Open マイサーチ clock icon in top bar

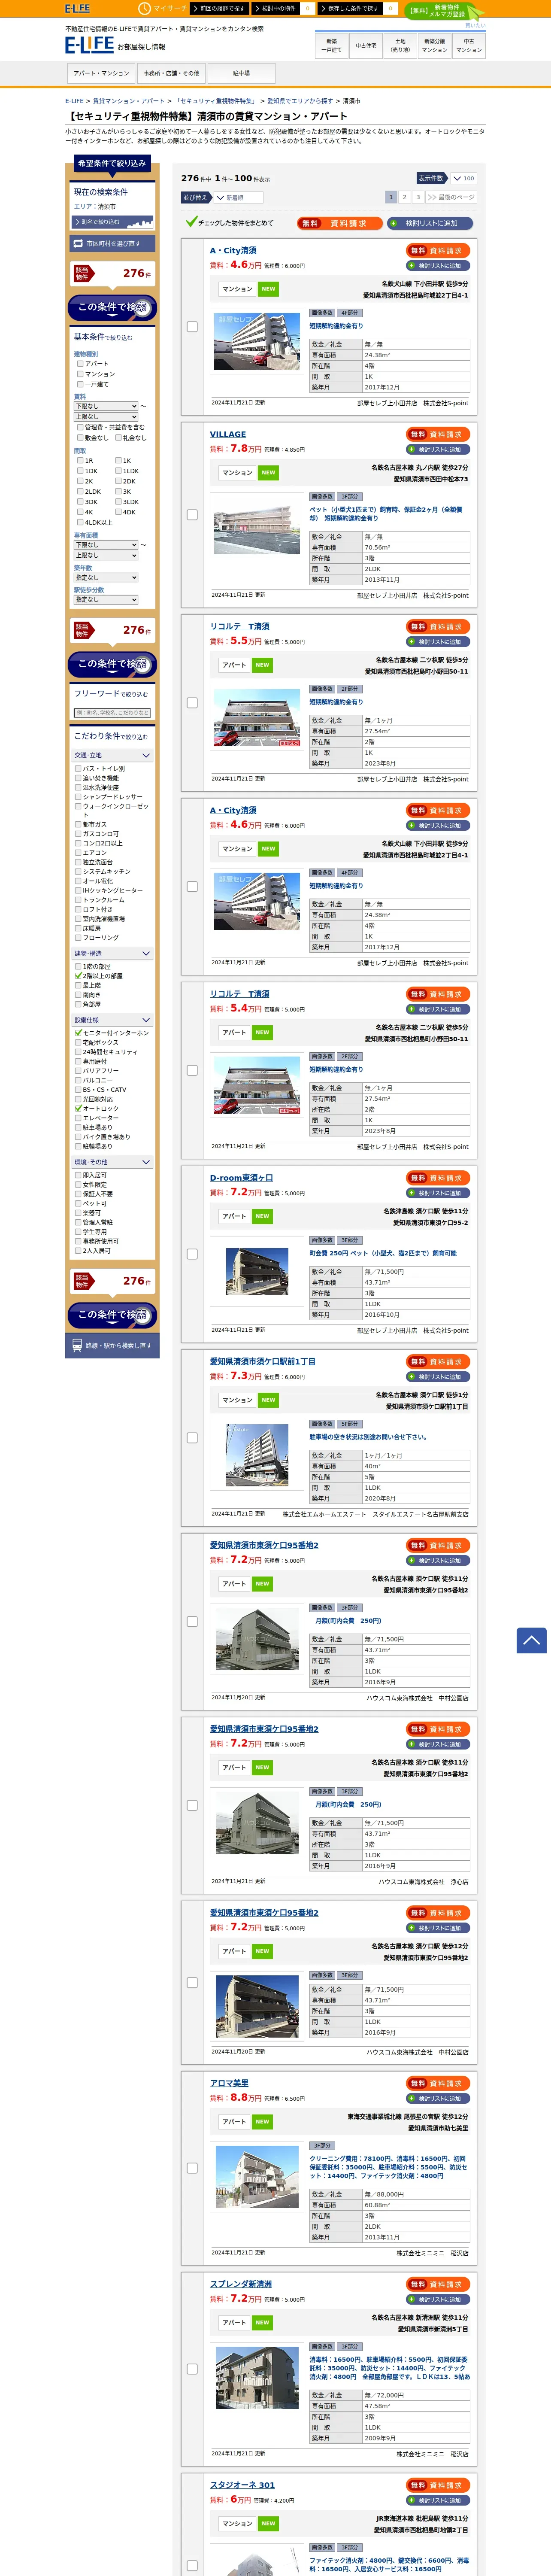(x=144, y=8)
